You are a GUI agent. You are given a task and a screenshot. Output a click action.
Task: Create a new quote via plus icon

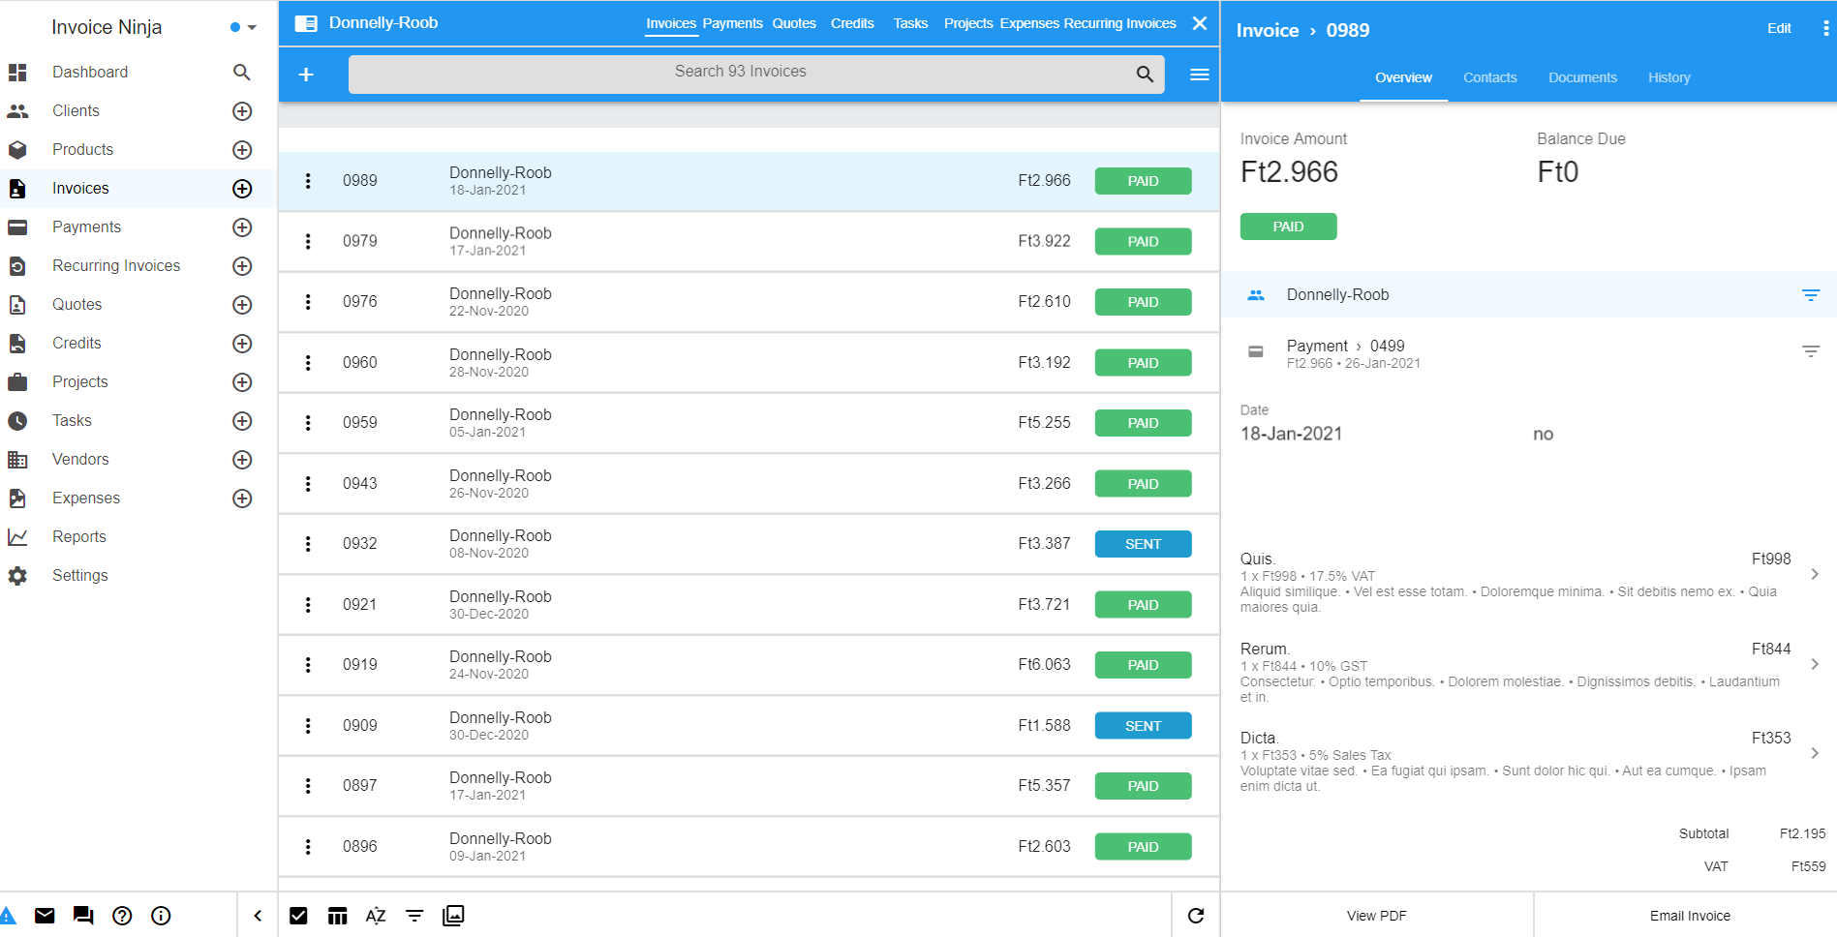[x=242, y=305]
